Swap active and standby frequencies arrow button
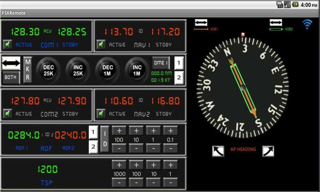Image resolution: width=320 pixels, height=192 pixels. 11,63
